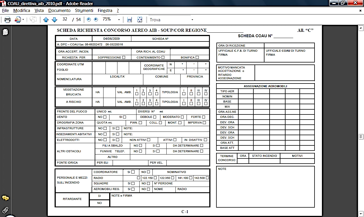The width and height of the screenshot is (364, 217).
Task: Open the Trova search options dropdown
Action: [x=192, y=20]
